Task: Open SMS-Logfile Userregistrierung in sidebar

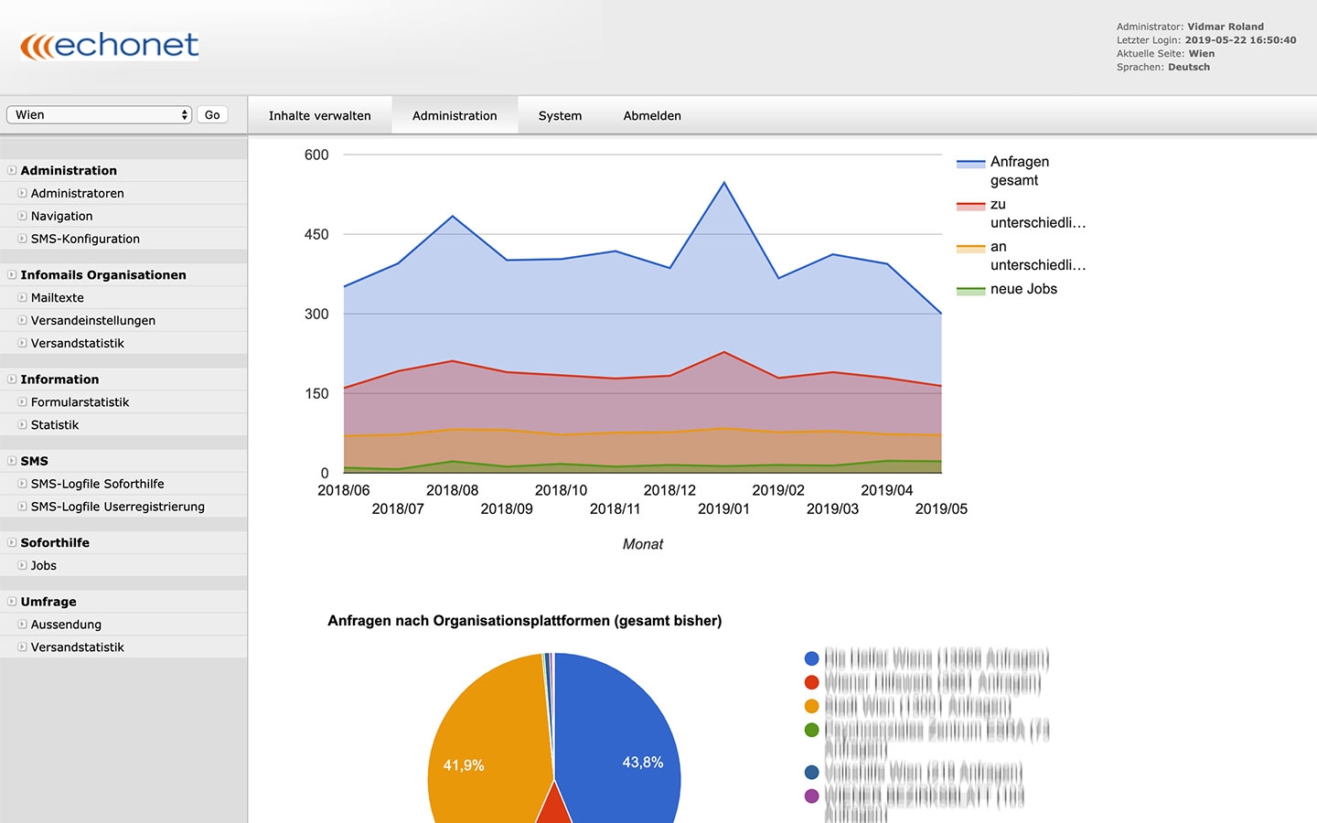Action: coord(117,507)
